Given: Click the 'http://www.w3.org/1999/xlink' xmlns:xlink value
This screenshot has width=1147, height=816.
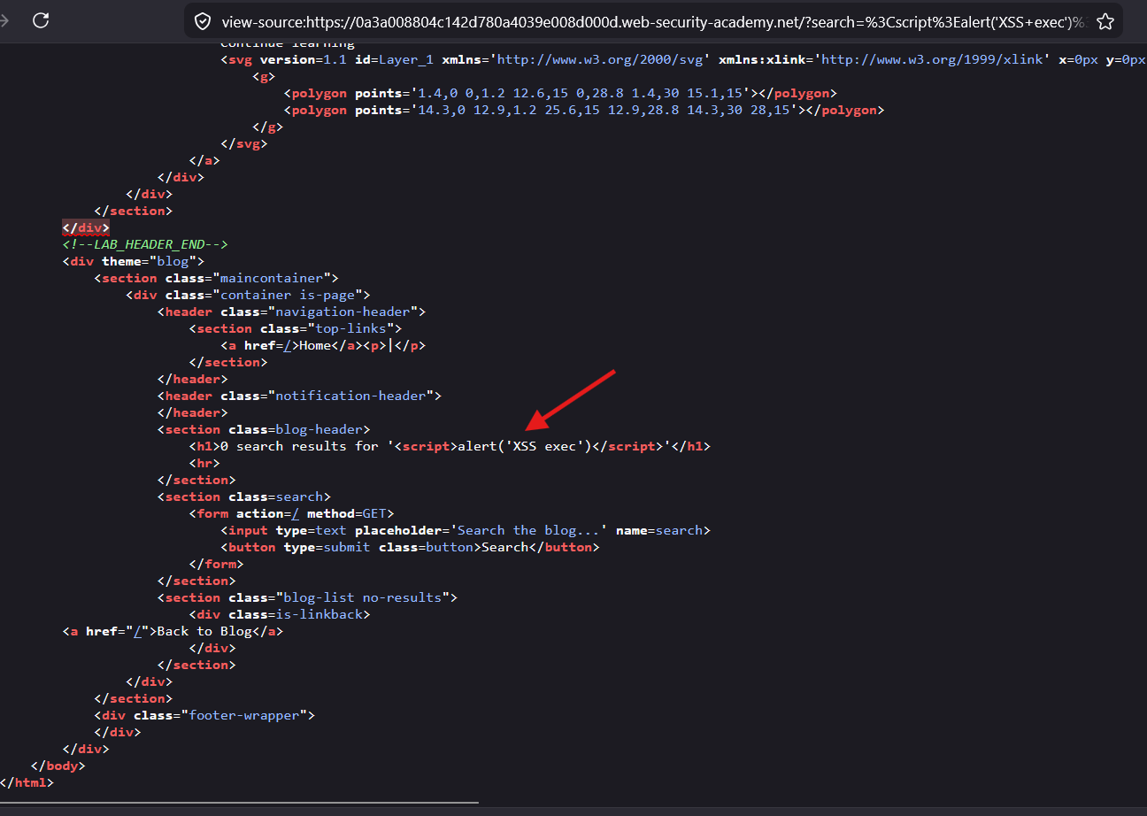Looking at the screenshot, I should point(933,59).
